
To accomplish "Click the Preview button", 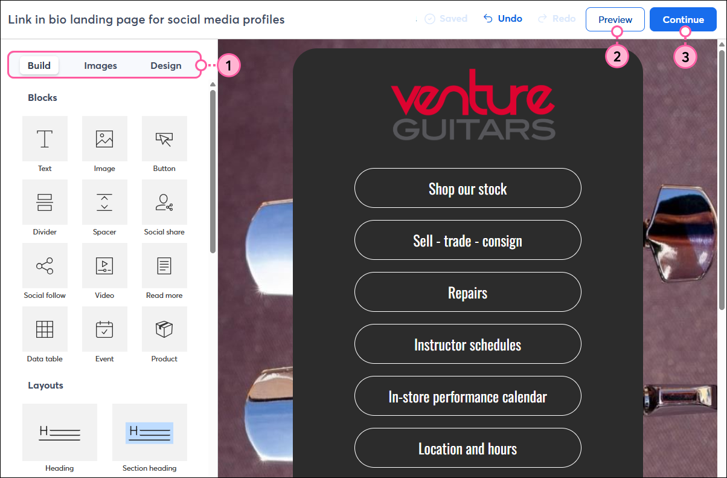I will click(x=615, y=19).
